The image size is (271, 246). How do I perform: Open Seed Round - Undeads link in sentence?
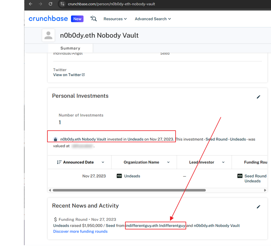click(x=226, y=139)
